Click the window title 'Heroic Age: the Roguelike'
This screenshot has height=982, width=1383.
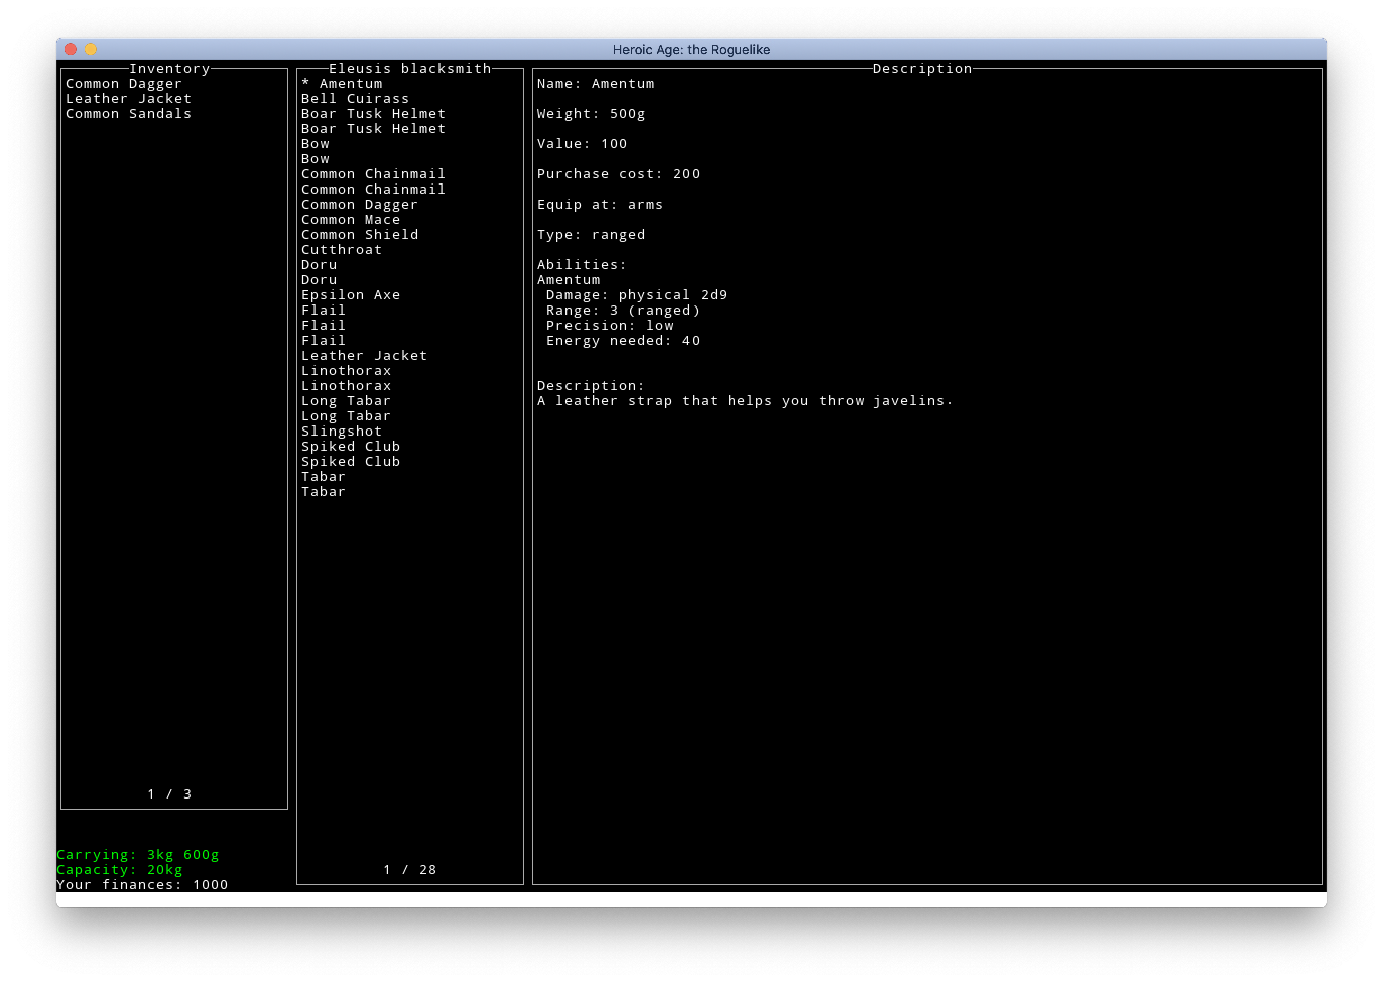click(x=691, y=49)
